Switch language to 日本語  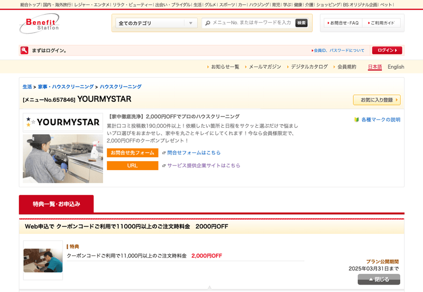click(375, 67)
